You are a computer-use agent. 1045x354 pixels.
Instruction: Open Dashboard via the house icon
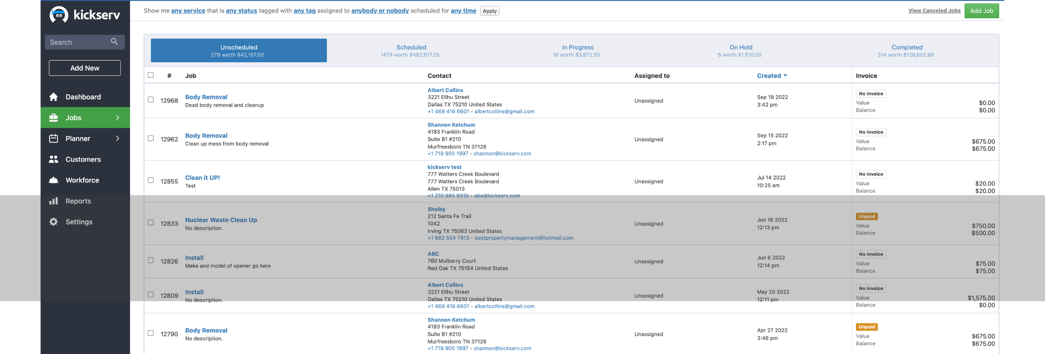pos(53,97)
